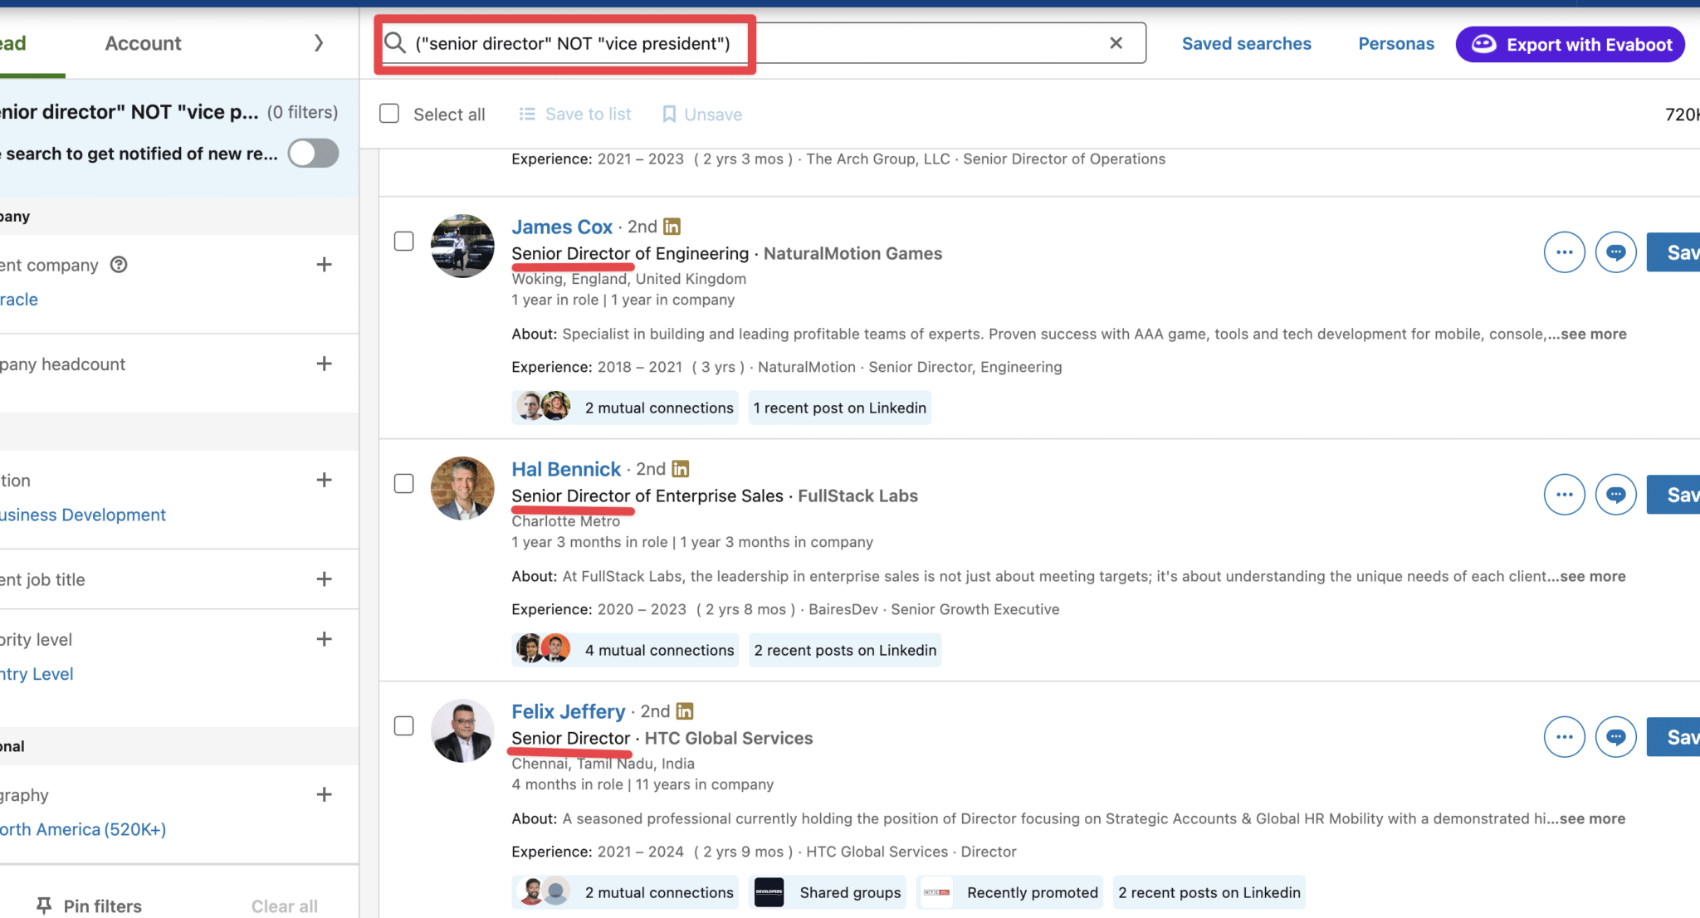Enable the saved search notification toggle
This screenshot has width=1700, height=918.
click(x=313, y=153)
